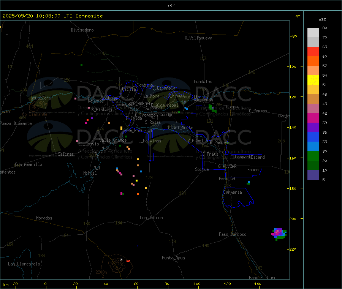Click the Salinas map label
This screenshot has width=342, height=289.
pyautogui.click(x=66, y=154)
